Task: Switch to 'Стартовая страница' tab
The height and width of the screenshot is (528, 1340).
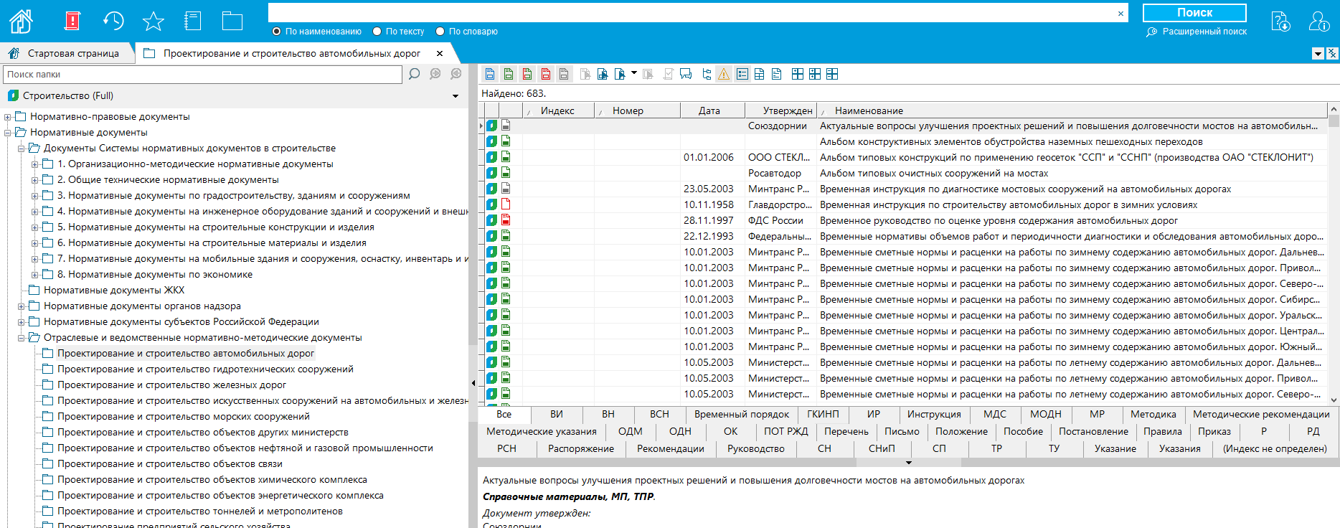Action: 72,53
